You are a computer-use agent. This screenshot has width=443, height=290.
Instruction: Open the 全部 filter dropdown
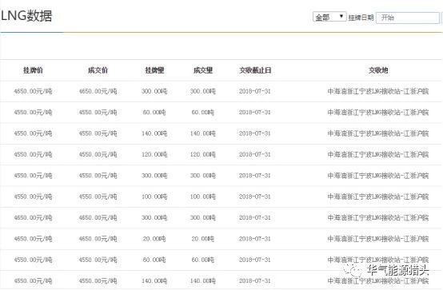[x=329, y=18]
